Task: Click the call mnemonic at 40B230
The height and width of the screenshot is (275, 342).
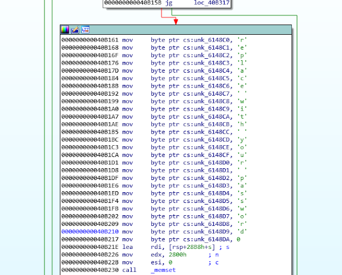Action: (x=129, y=270)
